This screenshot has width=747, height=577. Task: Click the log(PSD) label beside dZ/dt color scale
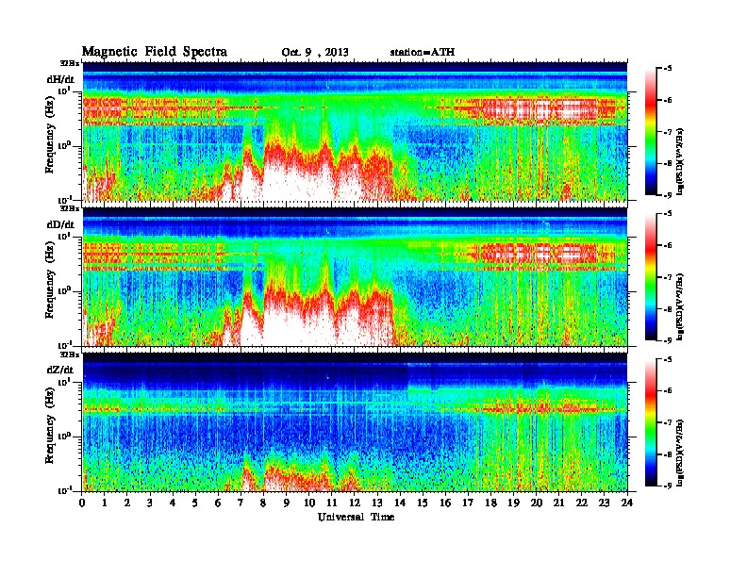[x=680, y=453]
